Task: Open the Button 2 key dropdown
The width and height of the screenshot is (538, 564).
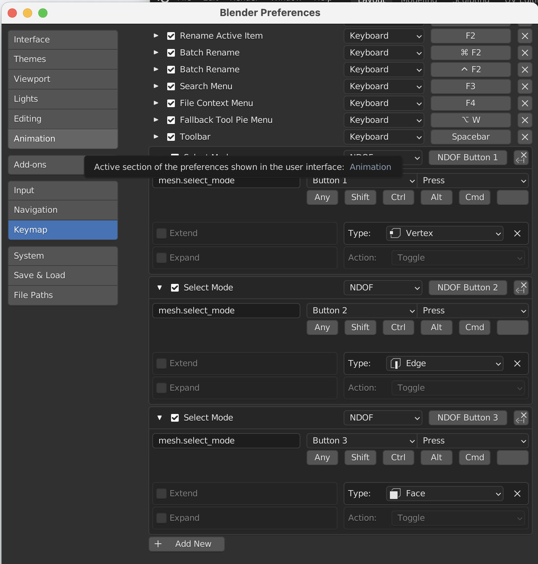Action: 362,311
